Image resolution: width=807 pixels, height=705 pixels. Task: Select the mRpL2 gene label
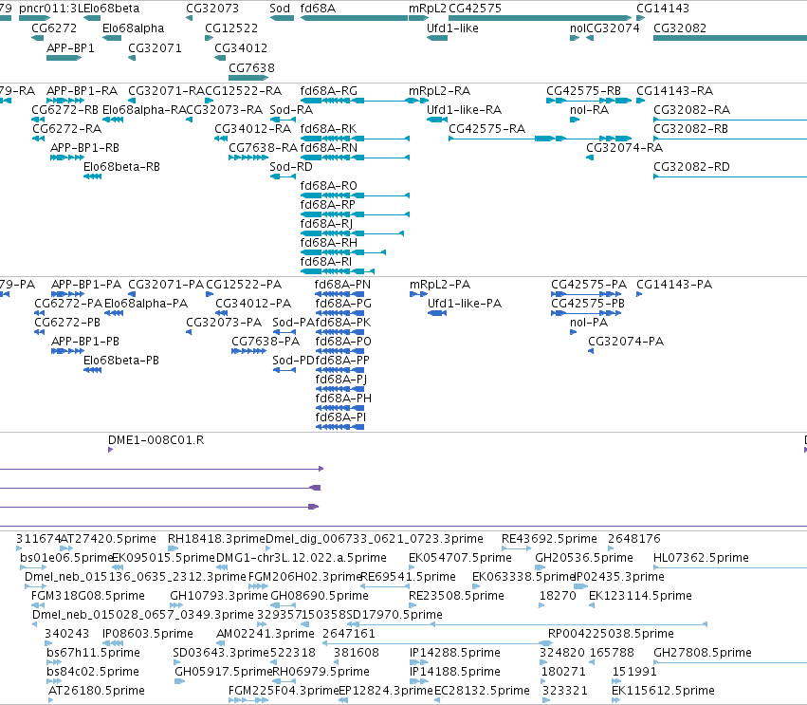pyautogui.click(x=428, y=9)
